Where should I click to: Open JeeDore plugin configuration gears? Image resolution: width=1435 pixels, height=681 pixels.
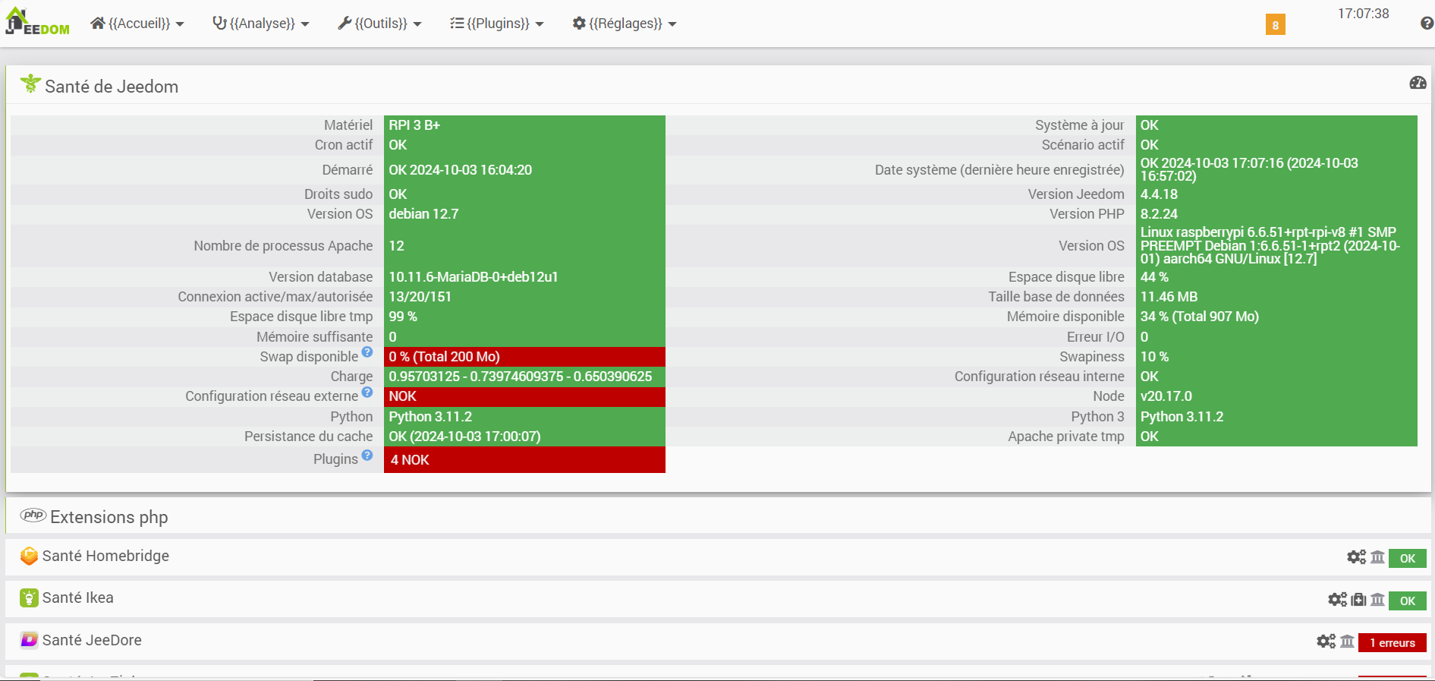(1326, 642)
